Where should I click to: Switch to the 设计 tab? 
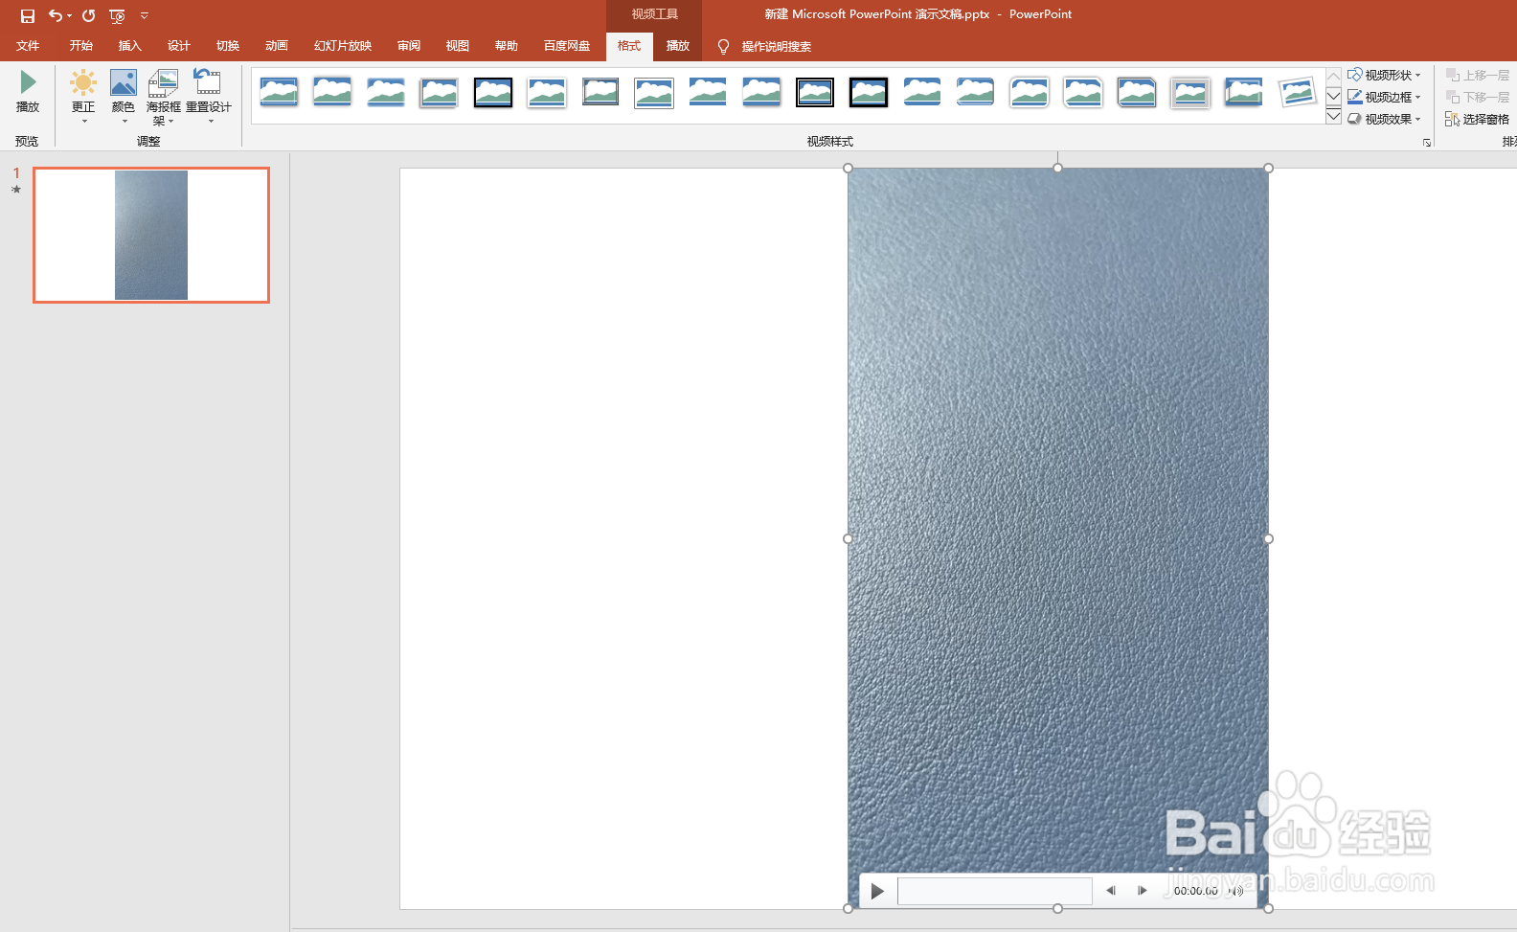pos(179,46)
